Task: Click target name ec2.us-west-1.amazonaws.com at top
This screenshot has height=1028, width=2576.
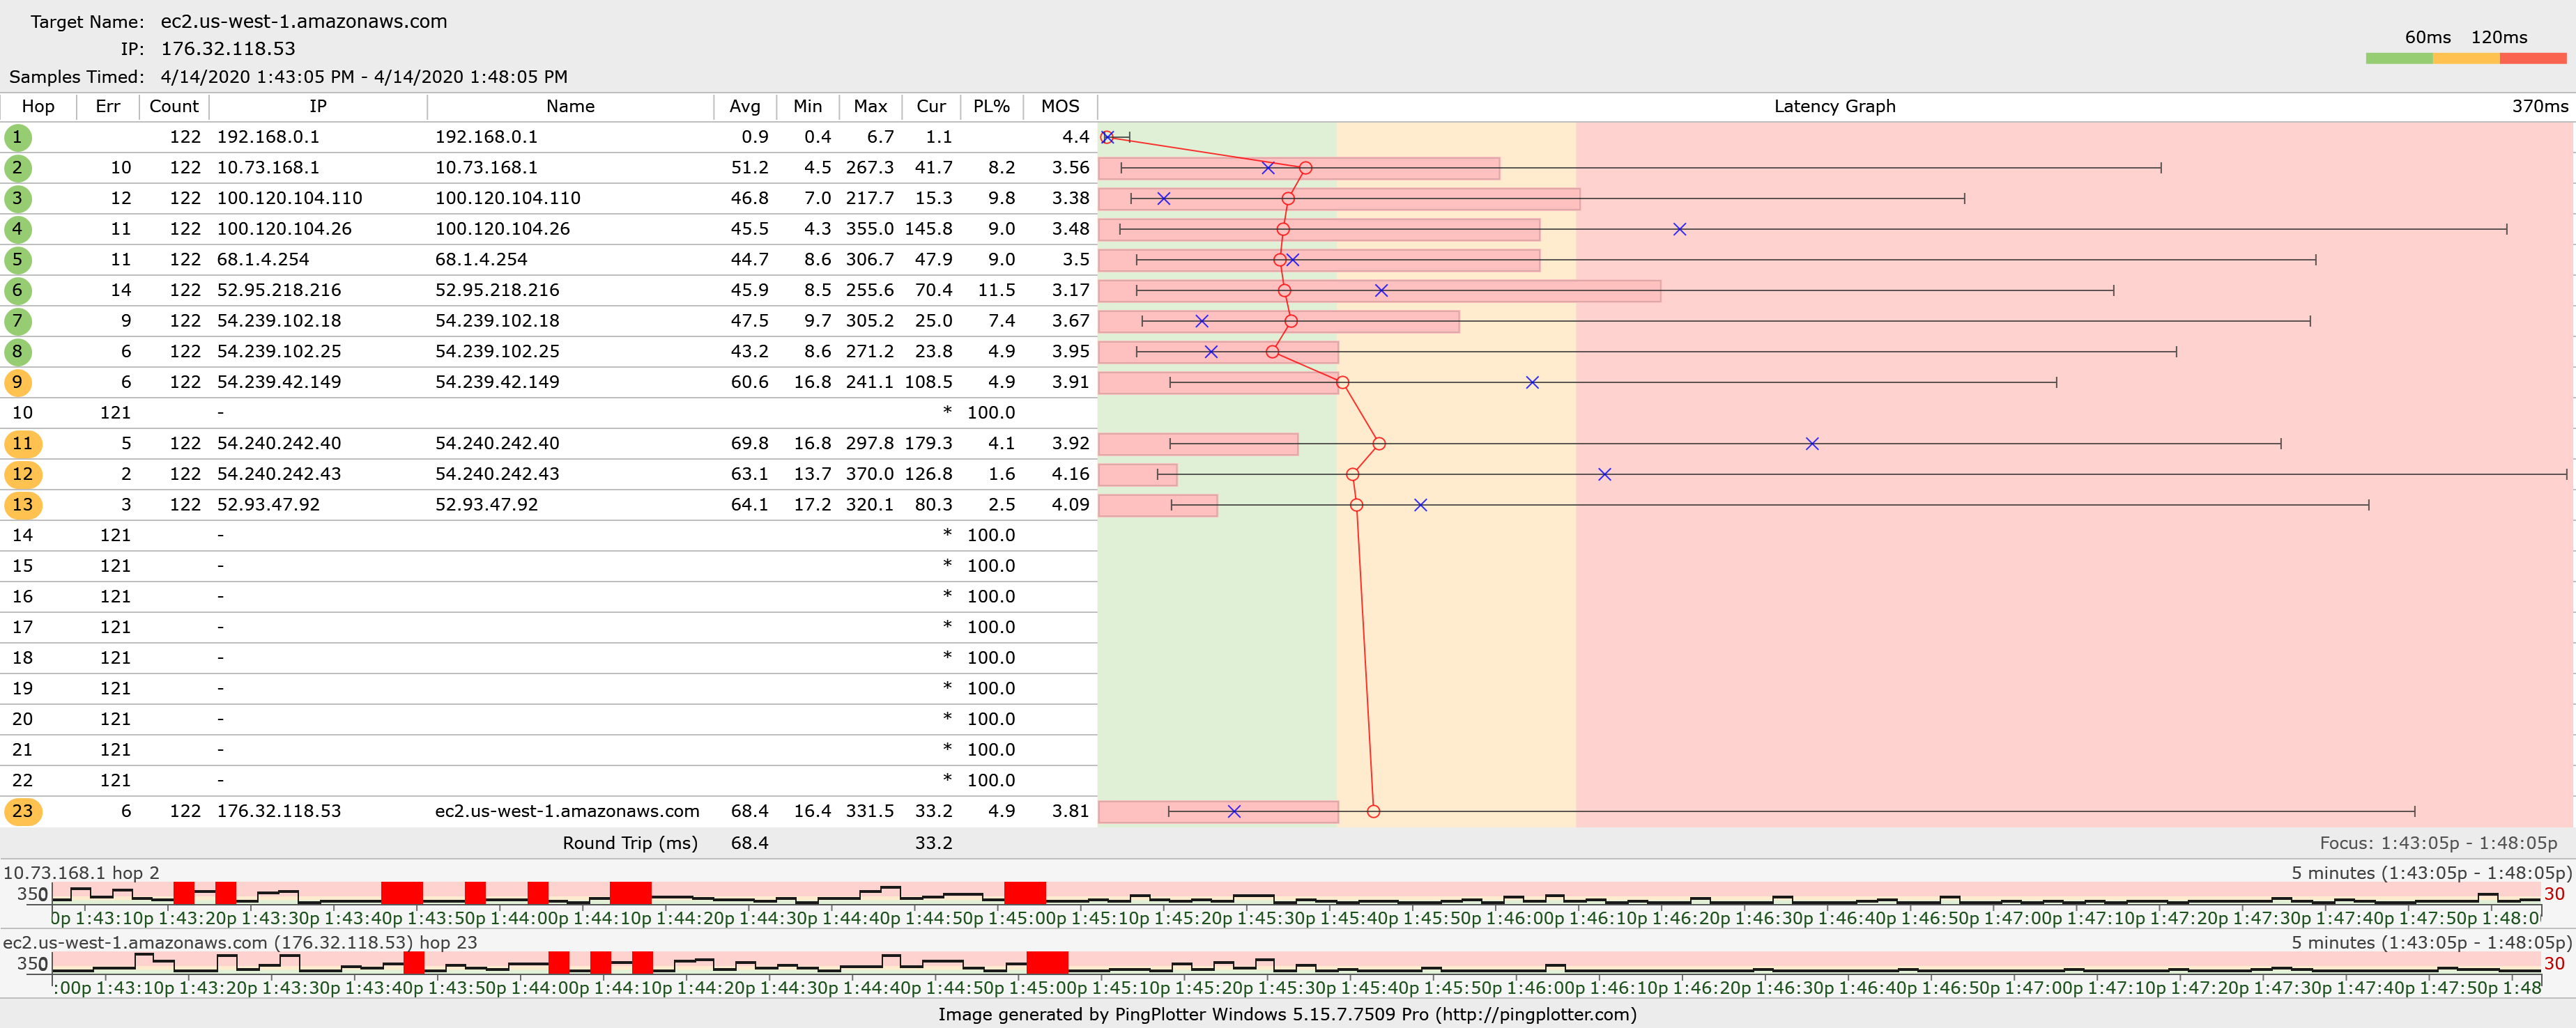Action: [304, 22]
